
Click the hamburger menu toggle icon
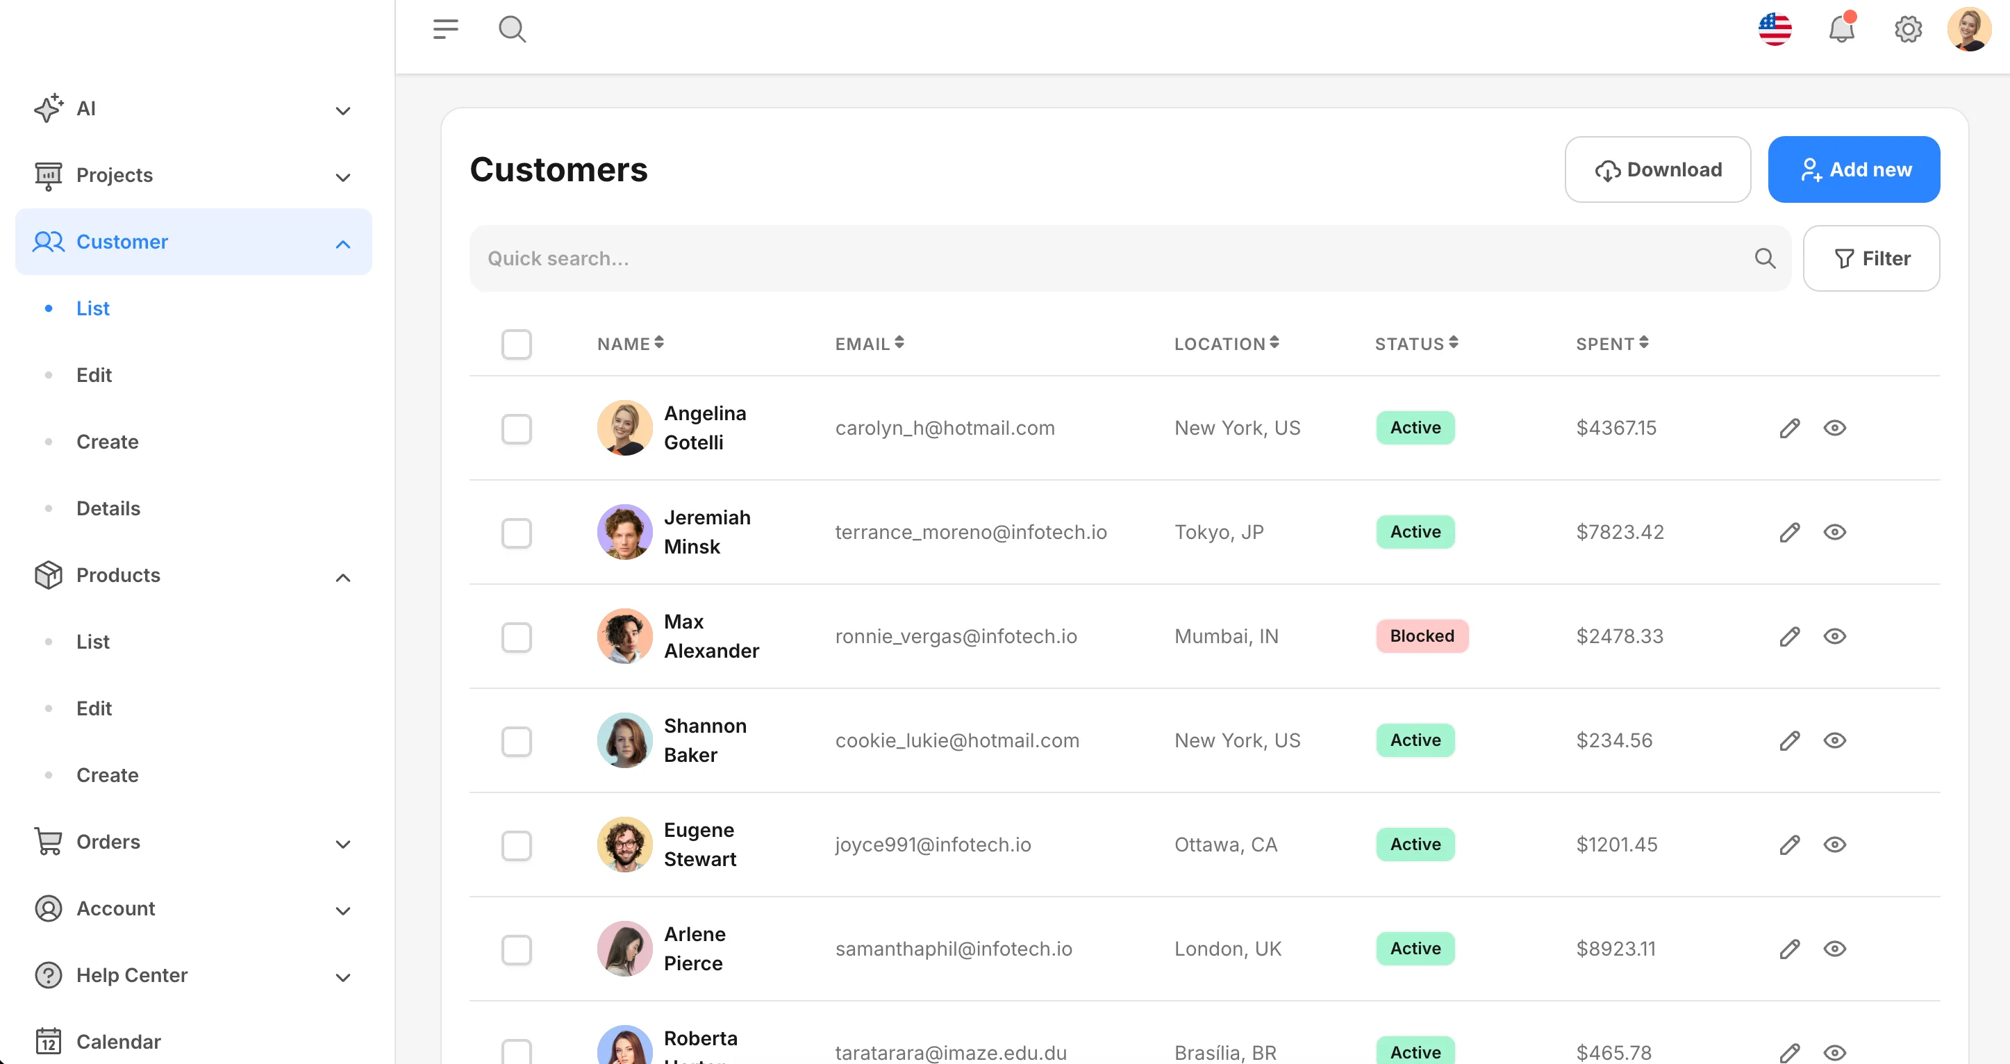pyautogui.click(x=445, y=29)
